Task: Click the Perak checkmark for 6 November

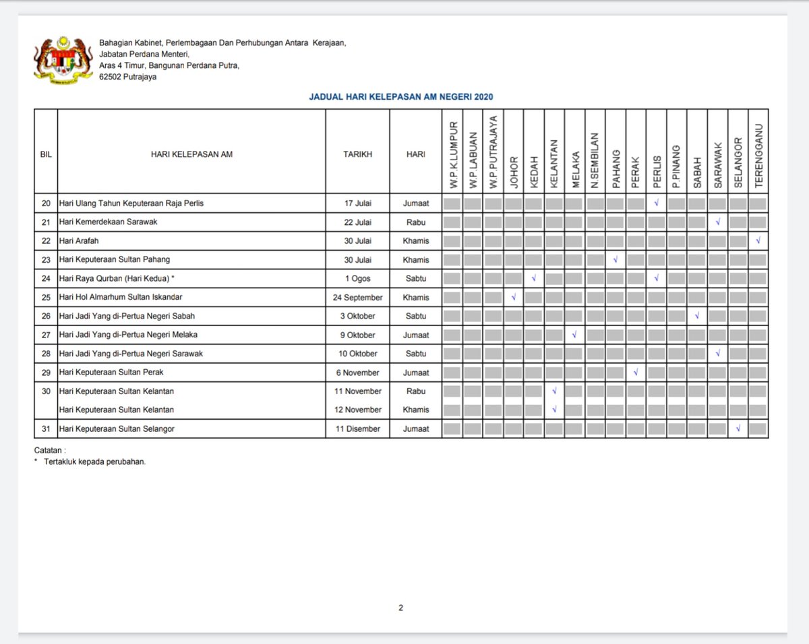Action: 636,373
